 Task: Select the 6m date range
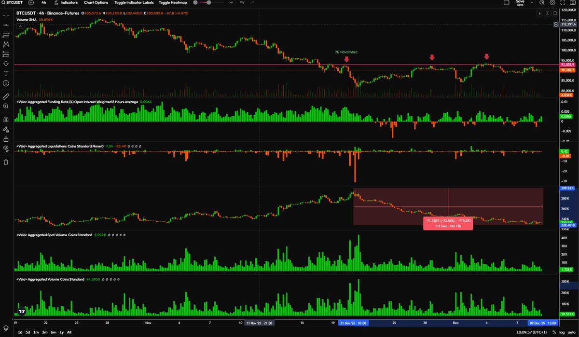tap(53, 332)
